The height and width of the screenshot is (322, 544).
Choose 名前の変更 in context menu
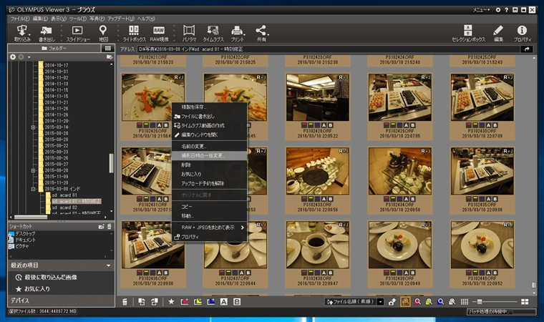tap(210, 147)
